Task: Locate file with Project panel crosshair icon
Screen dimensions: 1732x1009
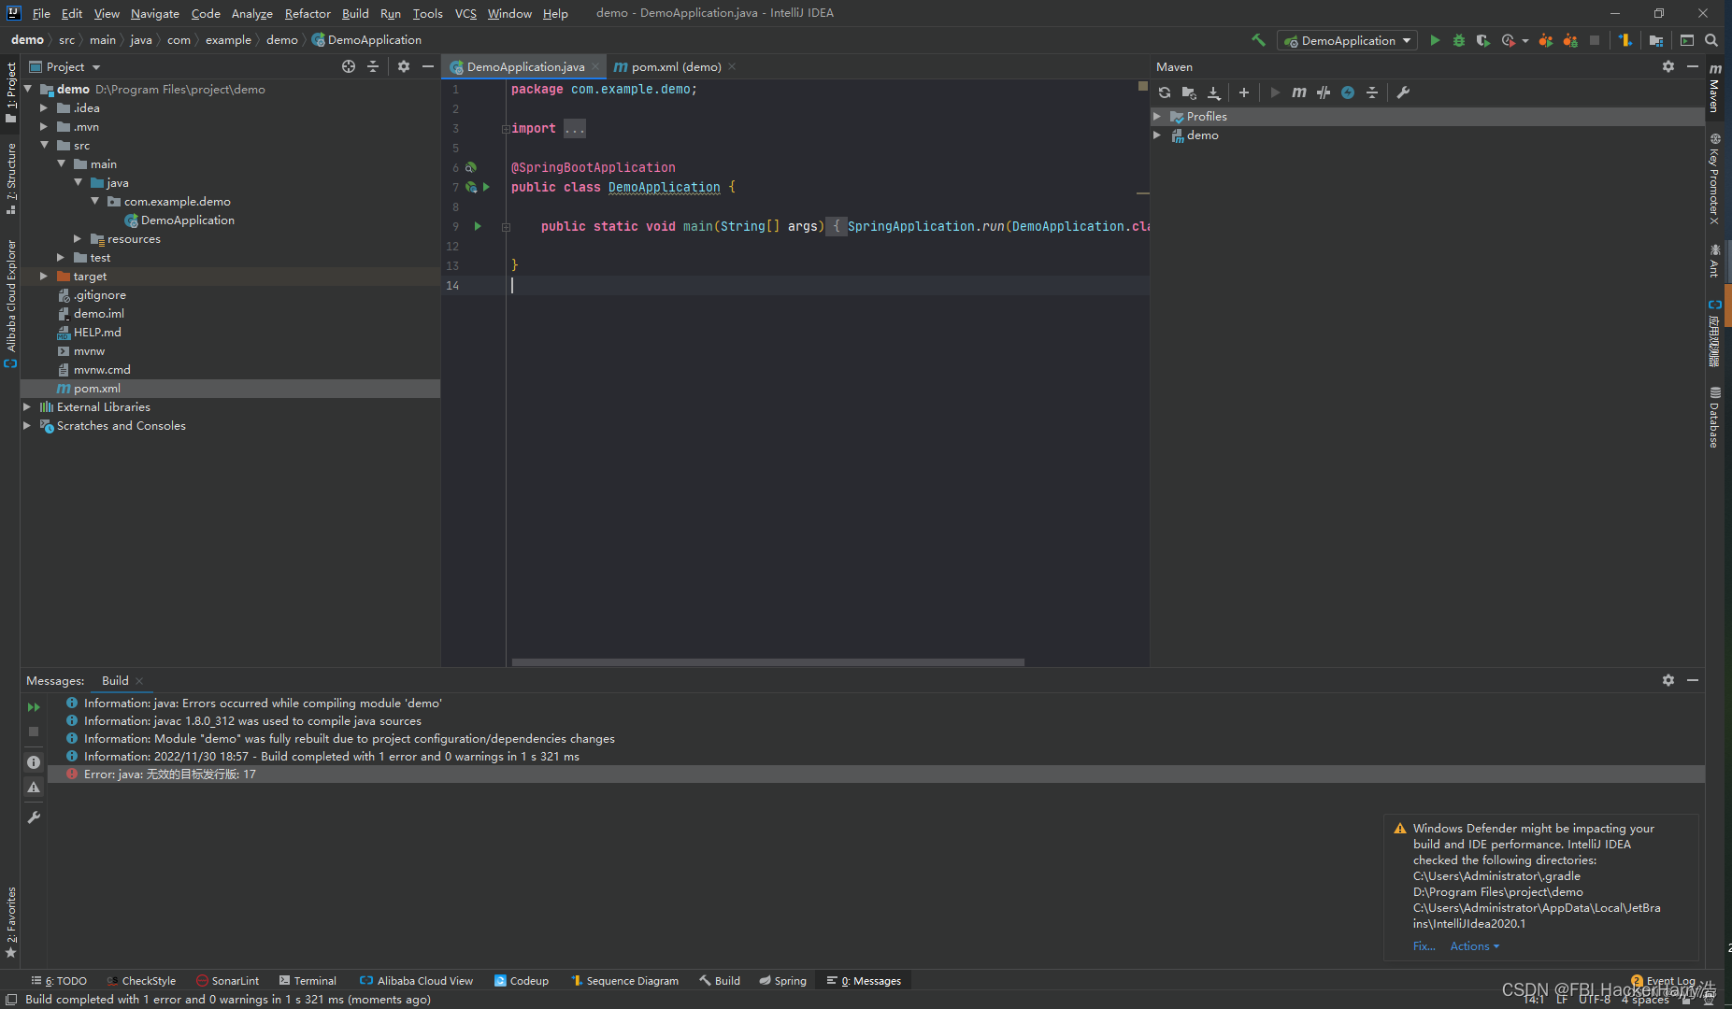Action: tap(349, 66)
